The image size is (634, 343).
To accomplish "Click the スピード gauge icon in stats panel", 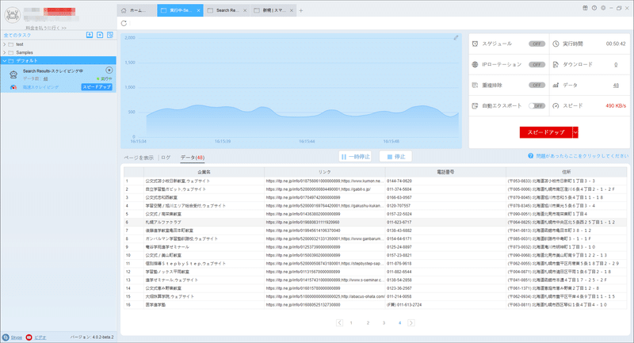I will pyautogui.click(x=556, y=106).
